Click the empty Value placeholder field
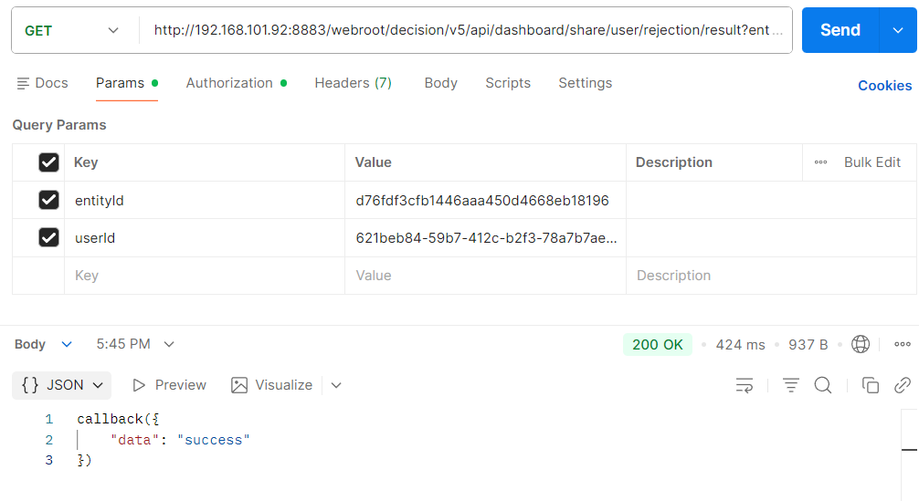Viewport: 919px width, 501px height. click(485, 275)
